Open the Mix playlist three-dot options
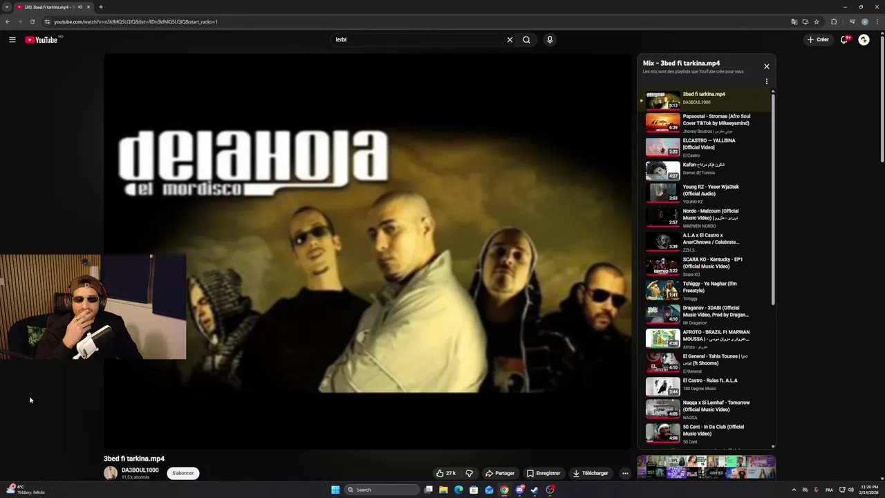This screenshot has height=498, width=885. click(x=766, y=82)
